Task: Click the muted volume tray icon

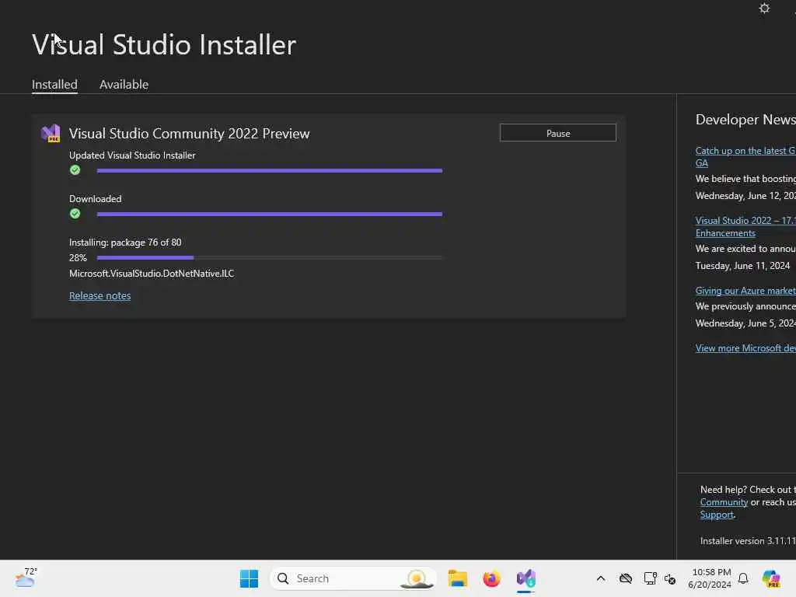Action: click(x=670, y=578)
